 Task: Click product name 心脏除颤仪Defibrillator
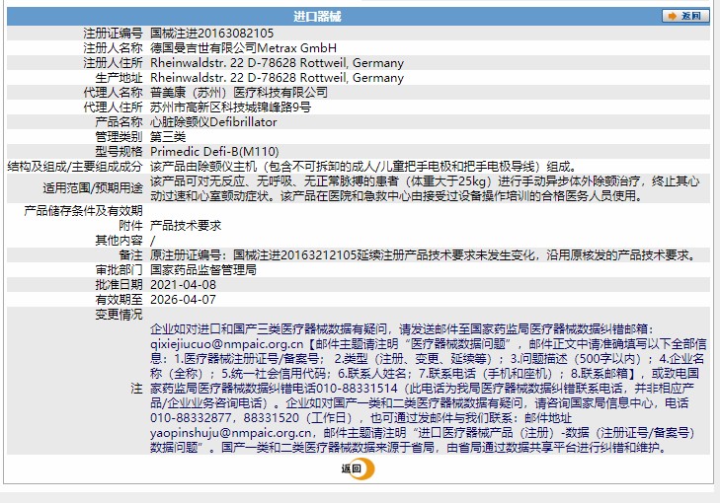213,122
